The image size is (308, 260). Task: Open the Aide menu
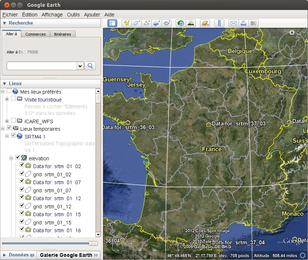[x=109, y=15]
